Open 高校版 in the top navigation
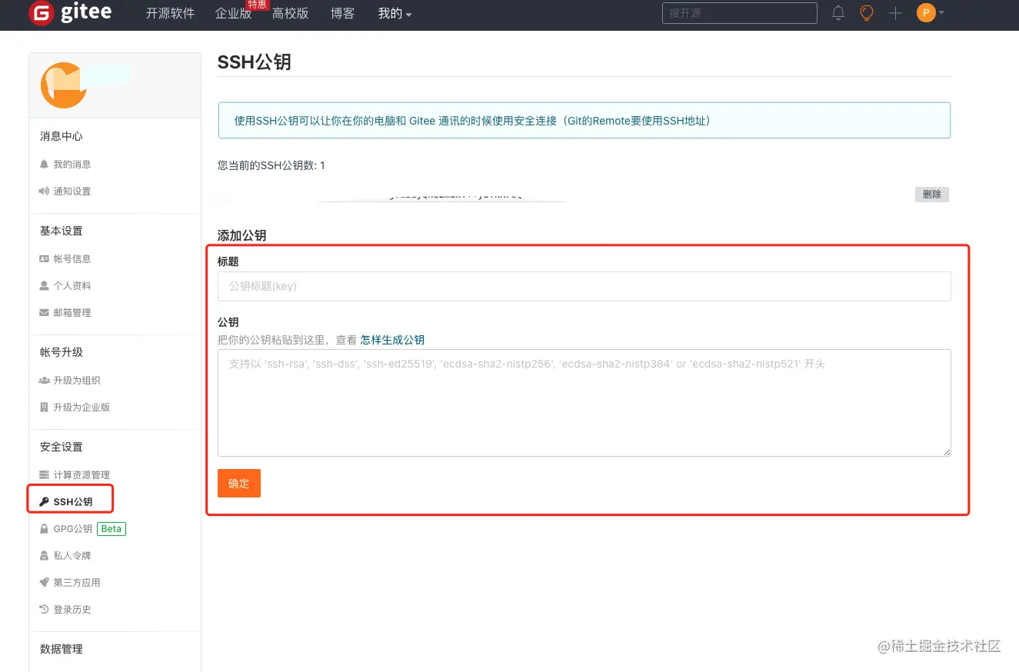This screenshot has width=1019, height=672. (290, 14)
